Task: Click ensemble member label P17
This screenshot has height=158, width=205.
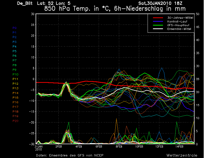Action: [x=15, y=107]
